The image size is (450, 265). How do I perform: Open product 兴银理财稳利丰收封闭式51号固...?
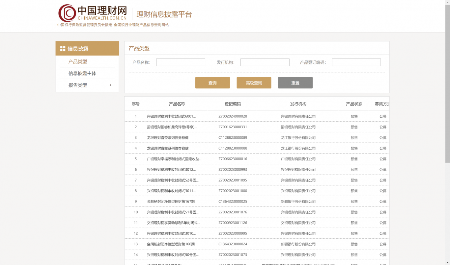click(x=173, y=212)
